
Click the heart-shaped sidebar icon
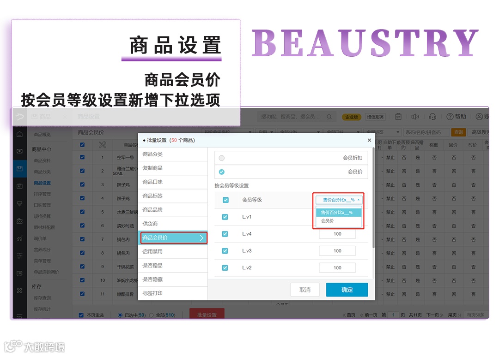tap(19, 203)
